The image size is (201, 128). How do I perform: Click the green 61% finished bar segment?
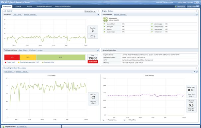(61, 58)
